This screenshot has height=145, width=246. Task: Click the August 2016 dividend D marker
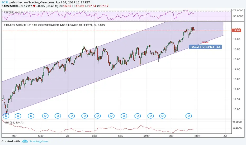(84, 116)
